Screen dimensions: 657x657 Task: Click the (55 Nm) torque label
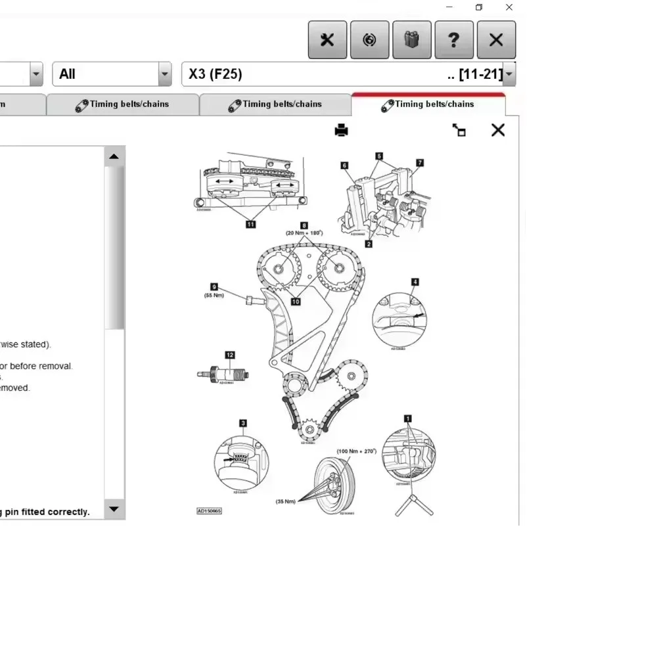click(x=214, y=296)
